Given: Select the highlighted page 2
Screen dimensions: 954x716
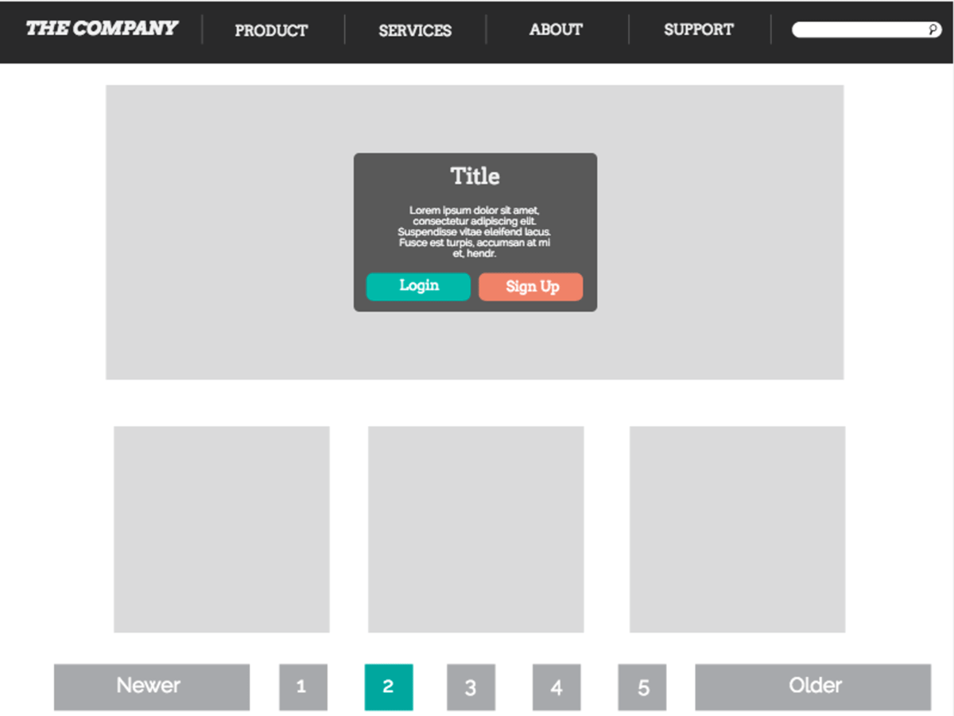Looking at the screenshot, I should tap(388, 687).
